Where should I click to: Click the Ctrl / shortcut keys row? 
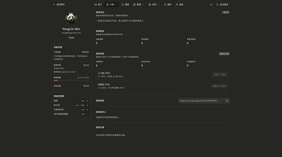click(71, 114)
